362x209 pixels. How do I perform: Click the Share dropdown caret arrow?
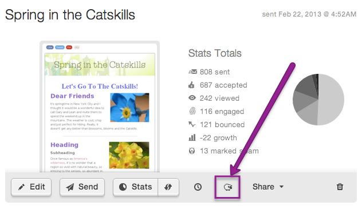281,187
